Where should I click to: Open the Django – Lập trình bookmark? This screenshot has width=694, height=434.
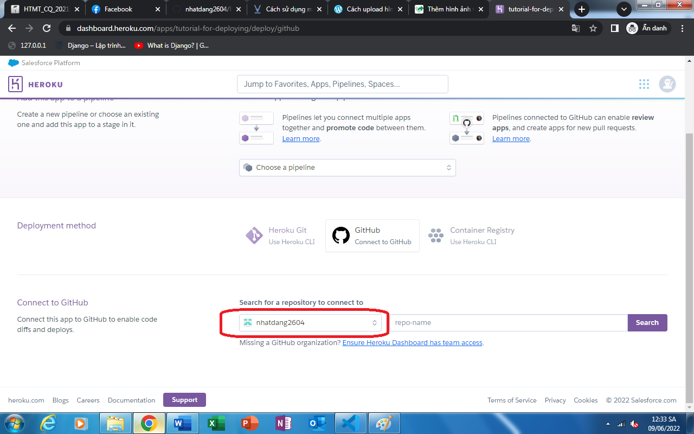pyautogui.click(x=91, y=46)
